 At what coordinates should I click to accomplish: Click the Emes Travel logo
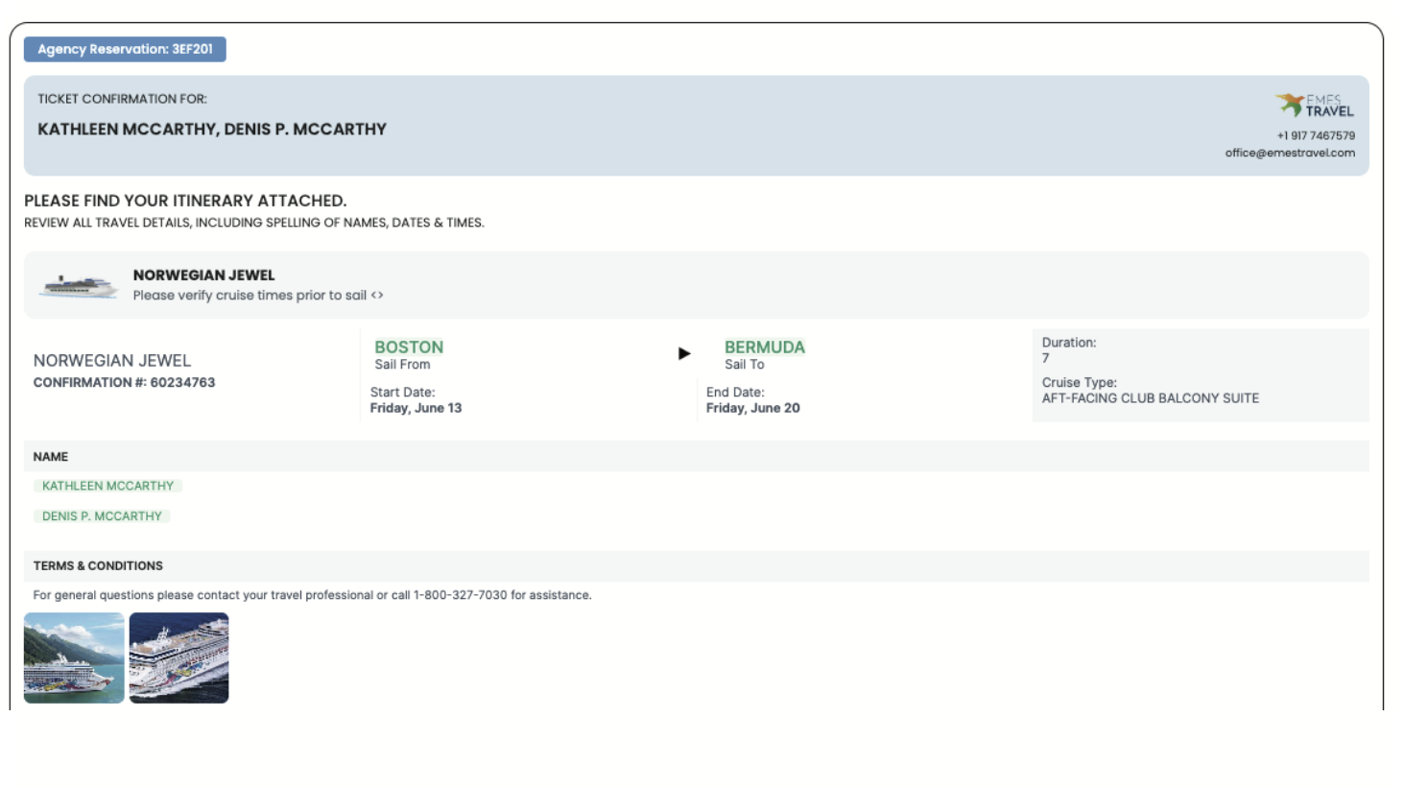point(1314,105)
